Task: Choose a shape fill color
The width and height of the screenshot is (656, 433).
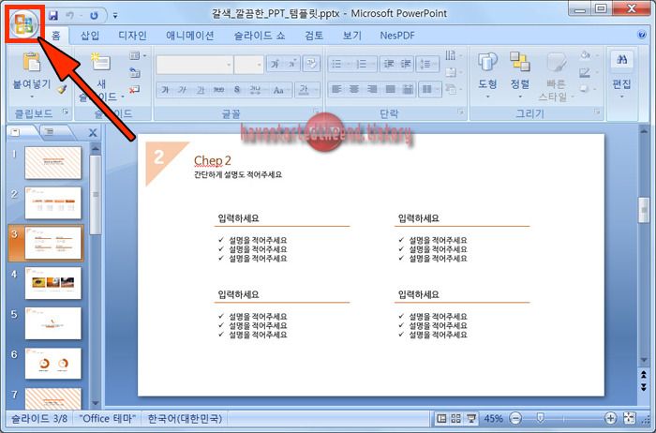Action: (587, 55)
